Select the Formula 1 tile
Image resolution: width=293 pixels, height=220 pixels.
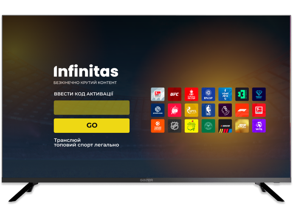(x=242, y=110)
